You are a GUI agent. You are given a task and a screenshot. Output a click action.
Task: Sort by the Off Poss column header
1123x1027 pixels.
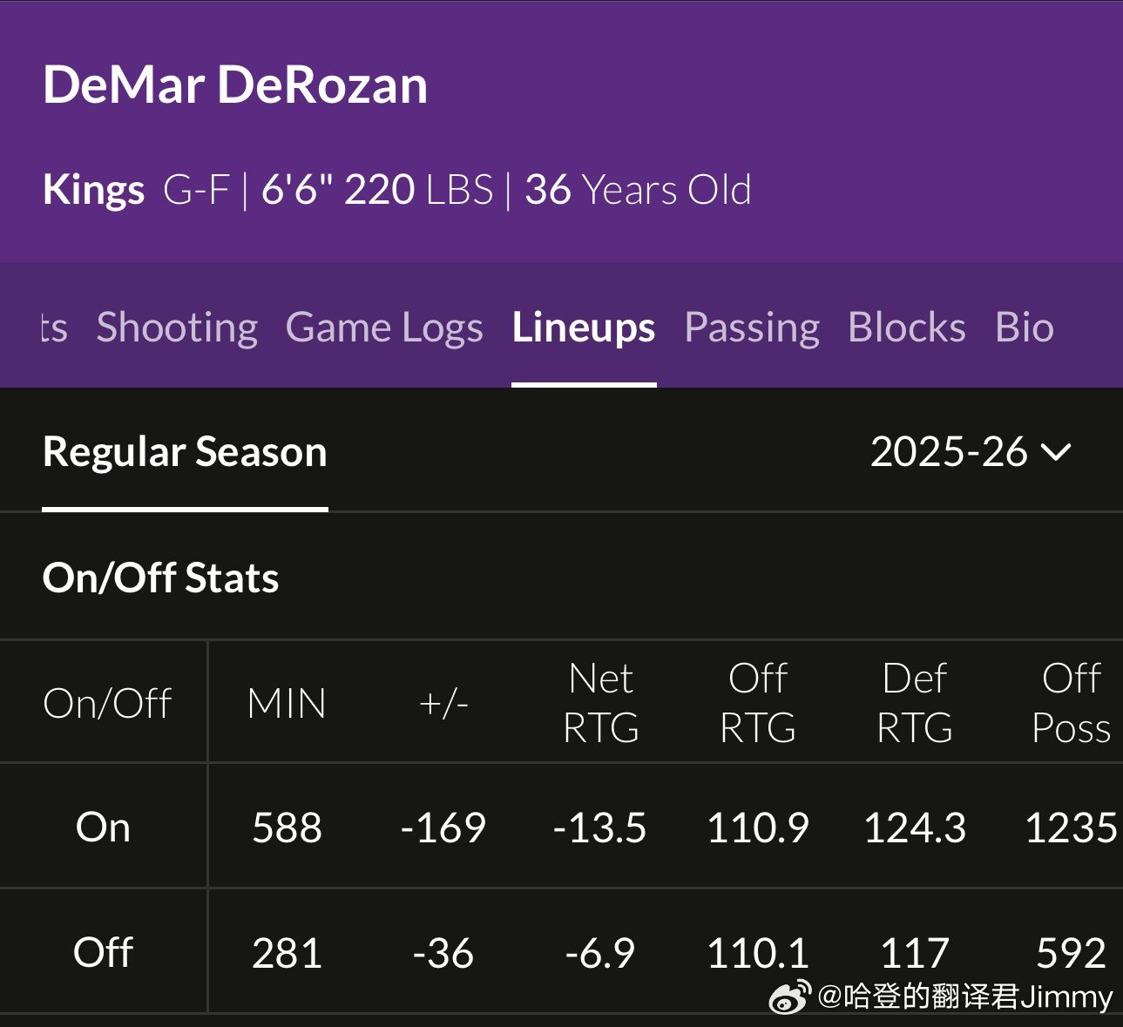click(1072, 703)
